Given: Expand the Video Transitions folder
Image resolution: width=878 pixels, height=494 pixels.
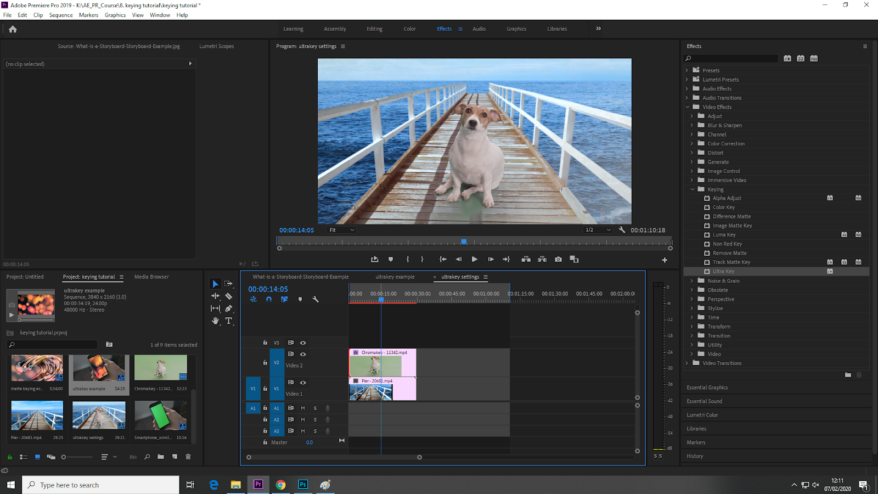Looking at the screenshot, I should tap(686, 363).
